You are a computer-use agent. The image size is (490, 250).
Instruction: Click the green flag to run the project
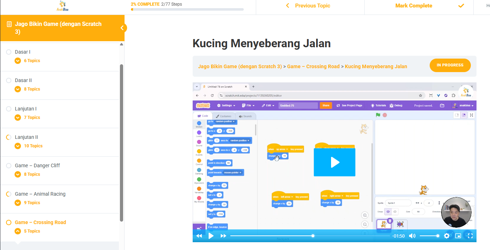[x=378, y=115]
